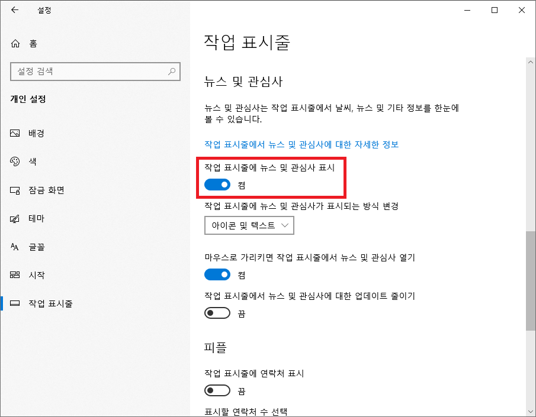The image size is (536, 417).
Task: Click inside the 설정 검색 search field
Action: (89, 72)
